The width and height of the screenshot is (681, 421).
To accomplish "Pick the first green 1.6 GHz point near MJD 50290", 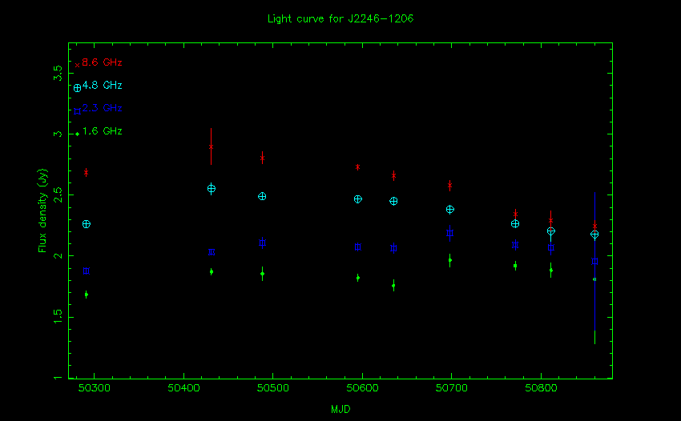I will [87, 295].
